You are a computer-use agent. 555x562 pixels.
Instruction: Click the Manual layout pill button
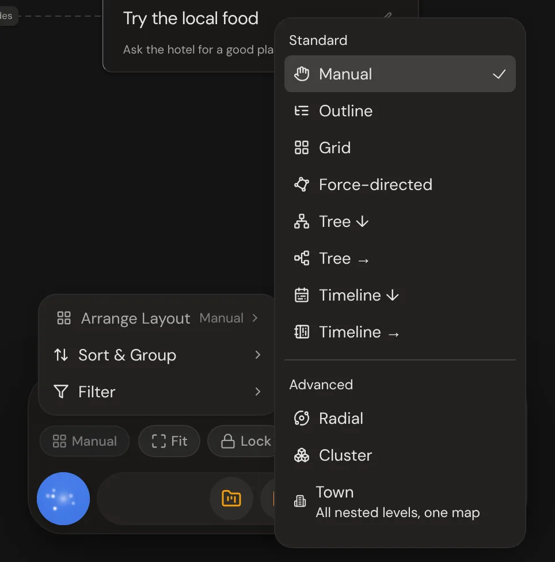click(x=85, y=441)
